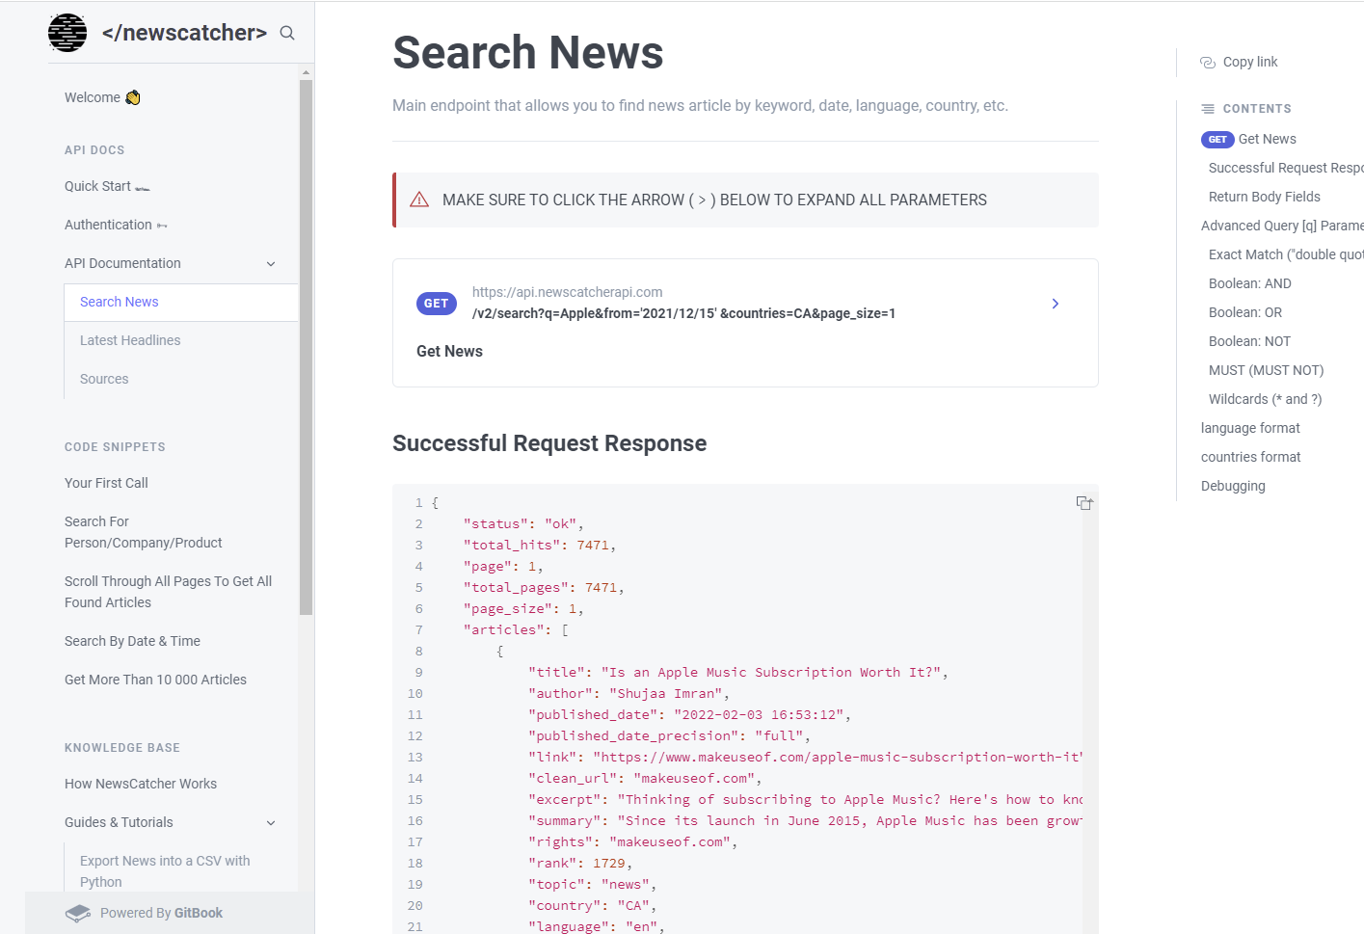Click "country": "CA" code line

coord(592,906)
